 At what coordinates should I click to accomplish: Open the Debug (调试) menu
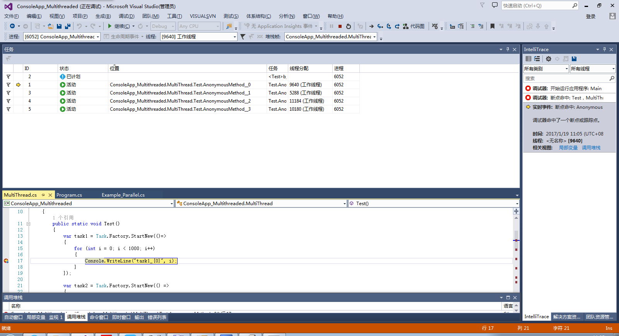pyautogui.click(x=127, y=16)
